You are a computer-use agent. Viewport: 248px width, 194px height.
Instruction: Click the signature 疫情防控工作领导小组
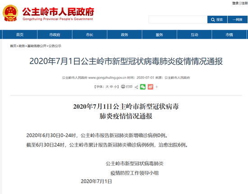pos(135,173)
